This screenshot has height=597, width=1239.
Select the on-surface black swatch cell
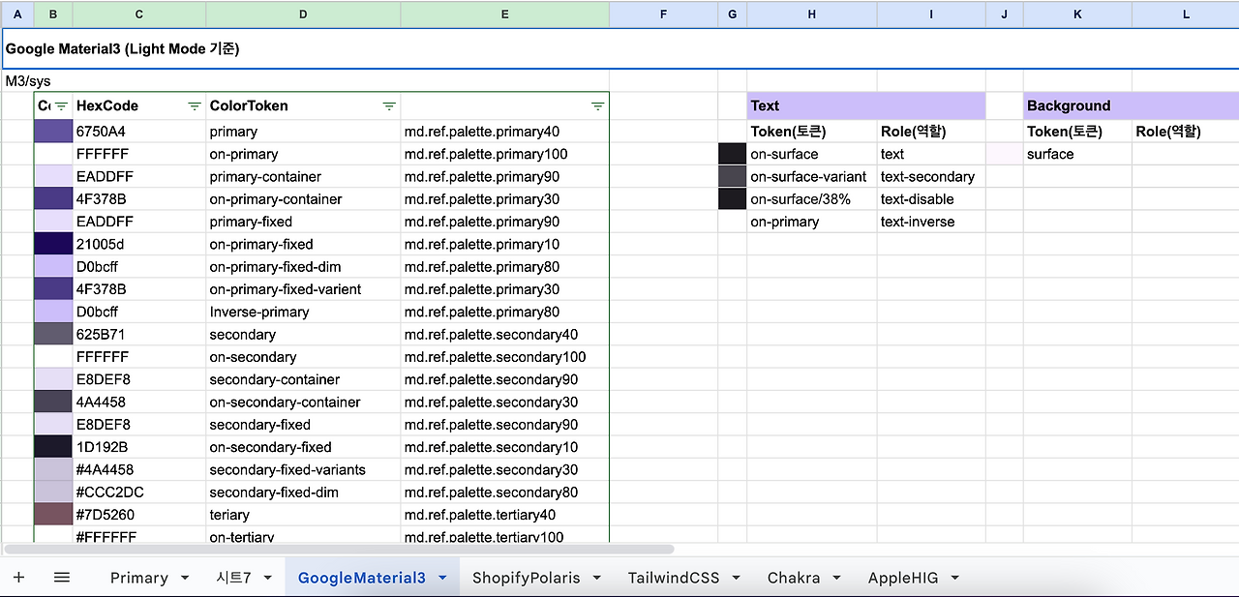tap(733, 154)
